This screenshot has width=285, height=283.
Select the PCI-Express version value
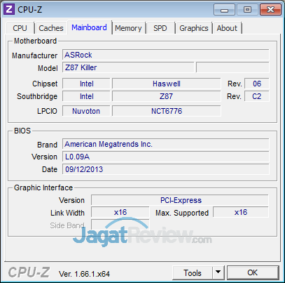pos(180,200)
